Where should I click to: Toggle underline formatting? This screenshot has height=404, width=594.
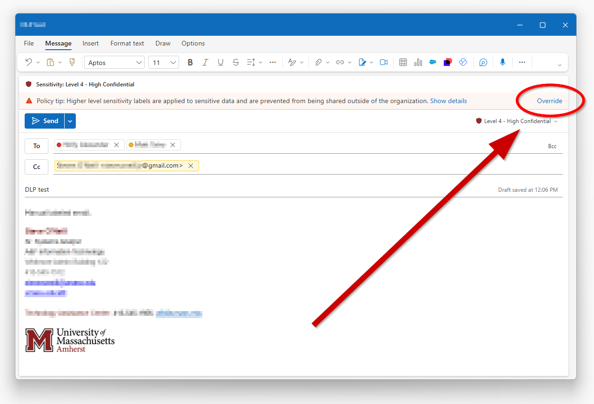point(220,62)
